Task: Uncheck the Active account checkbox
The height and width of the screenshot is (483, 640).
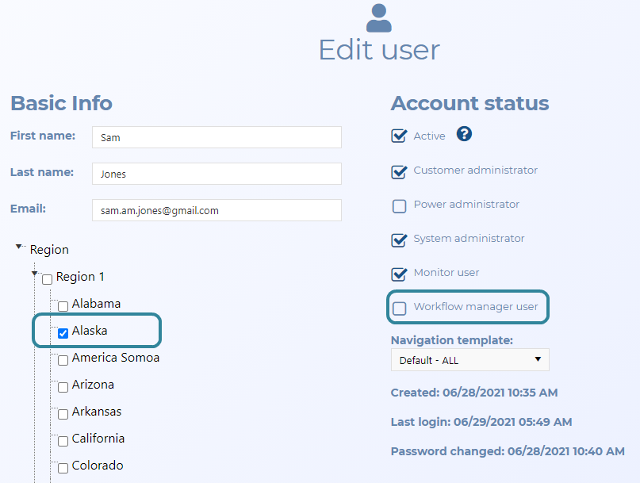Action: [x=400, y=136]
